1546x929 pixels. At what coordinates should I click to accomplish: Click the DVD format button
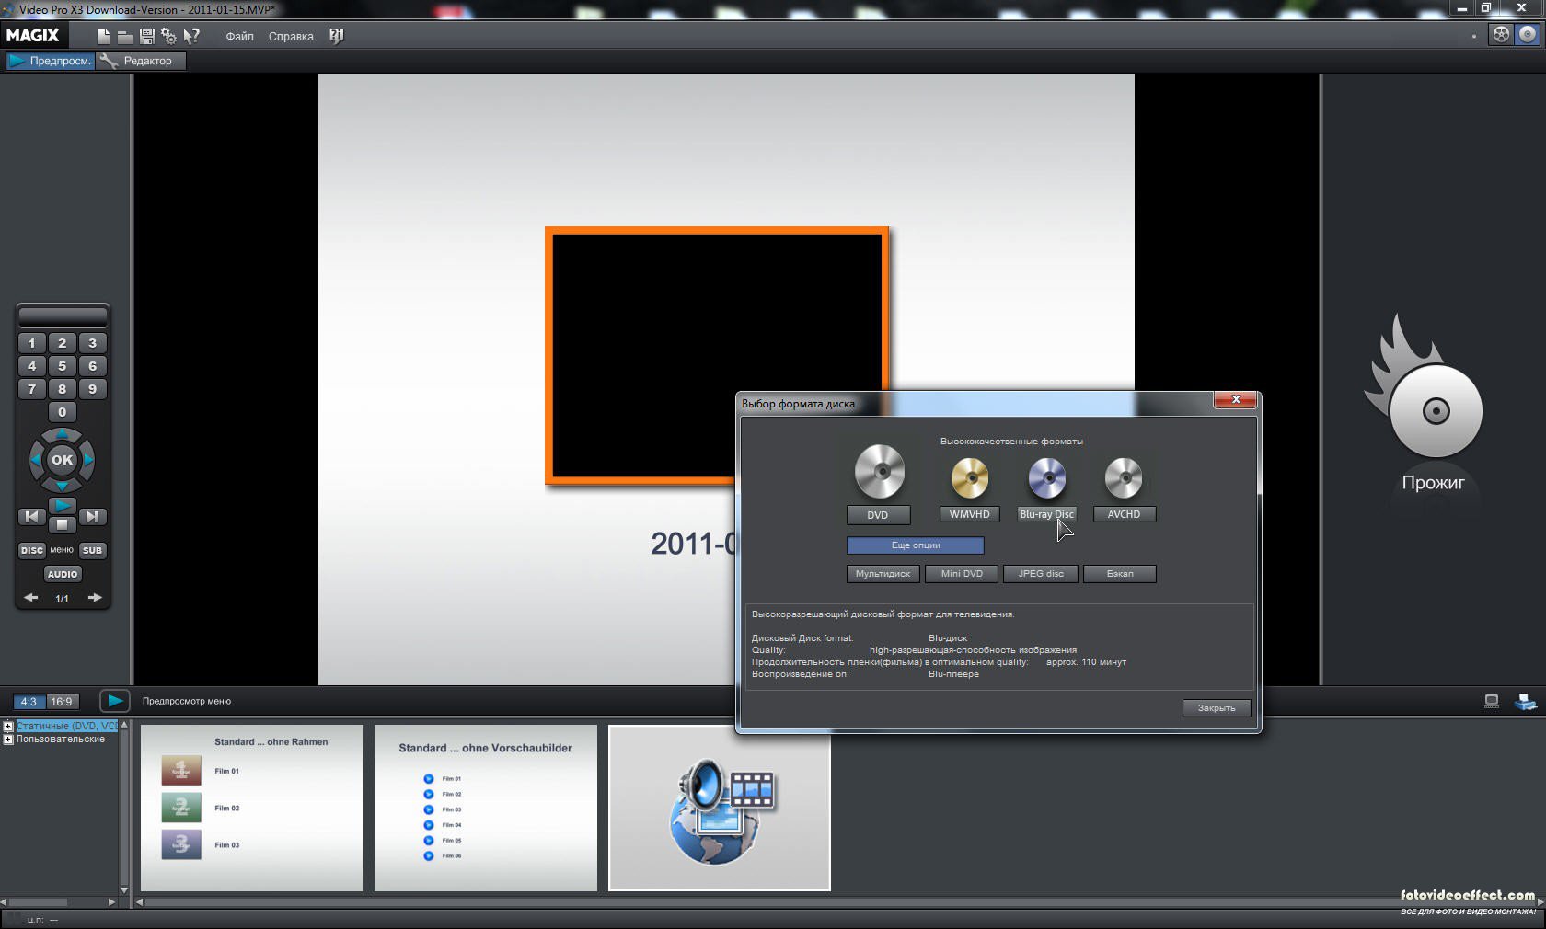878,515
